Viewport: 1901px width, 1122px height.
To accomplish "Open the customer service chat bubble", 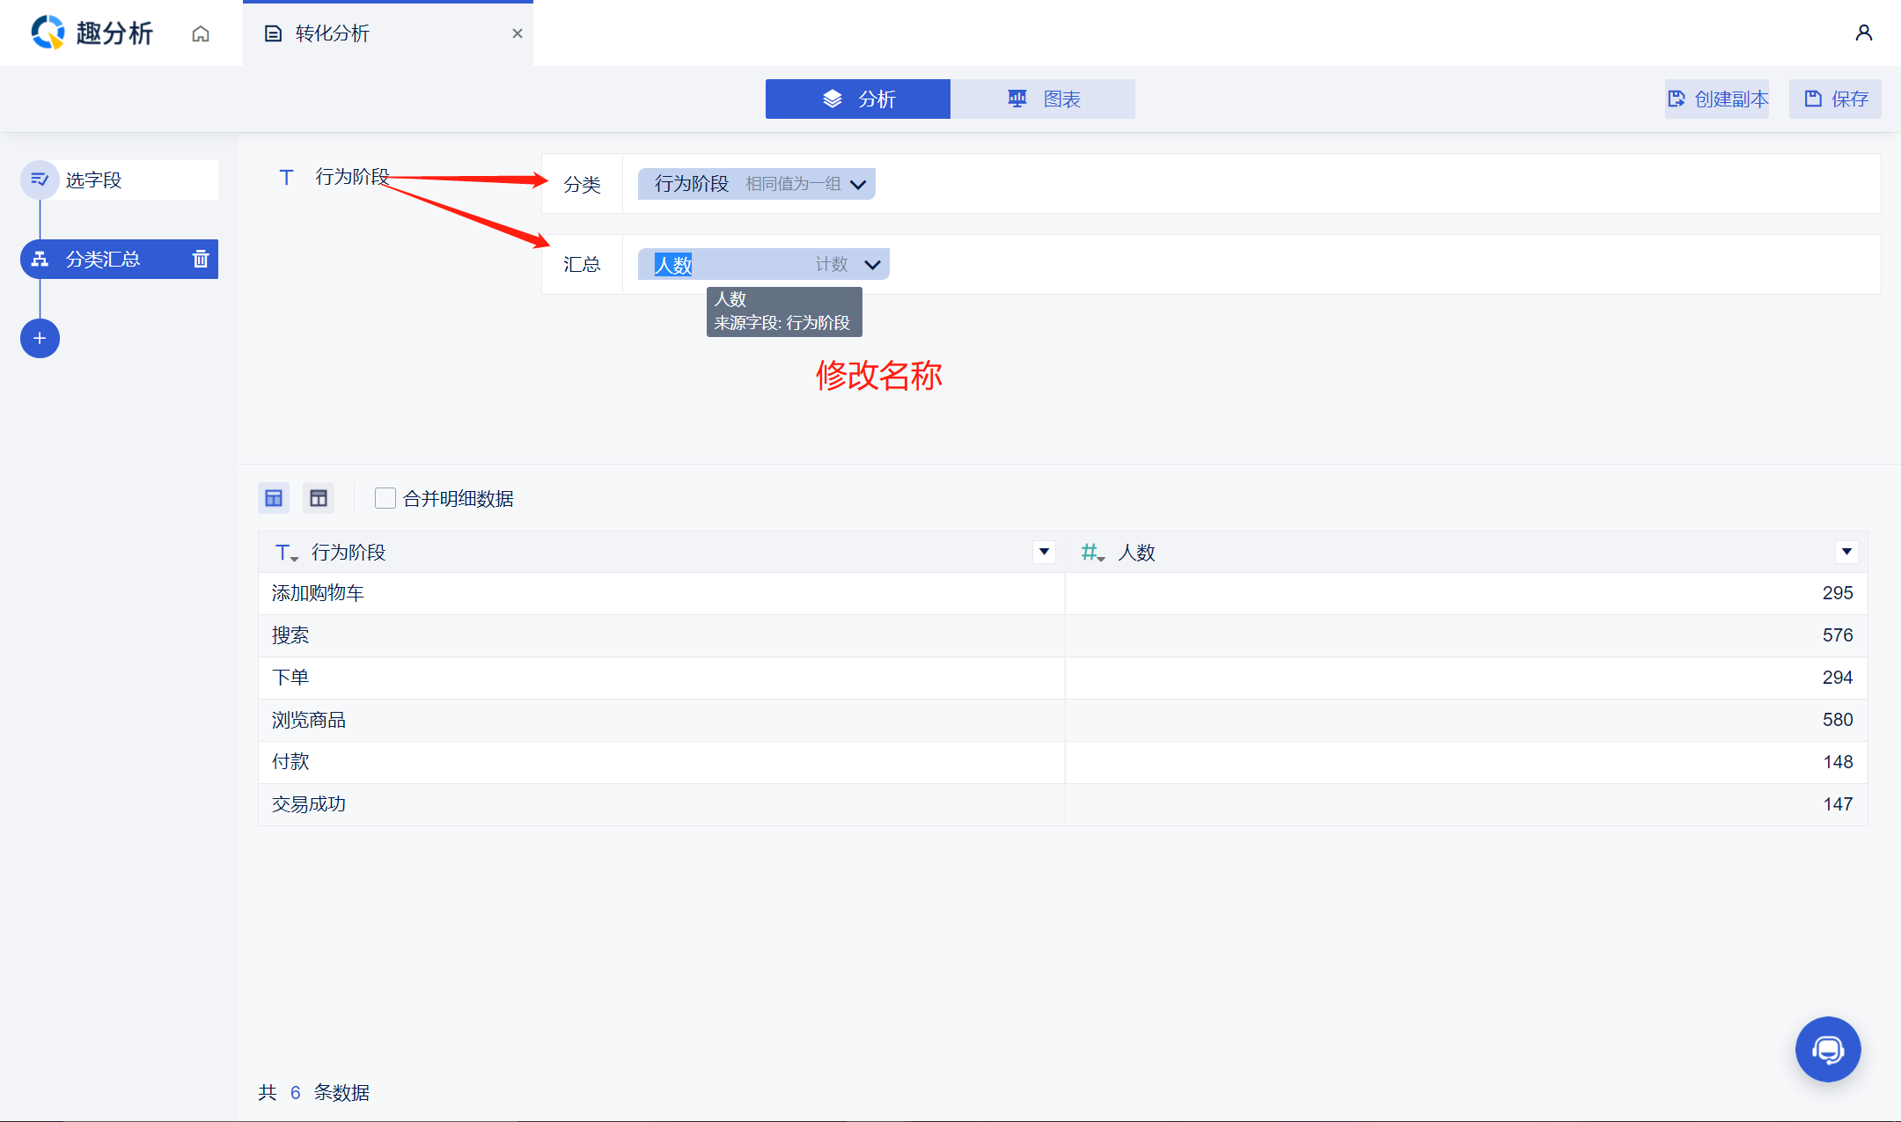I will point(1827,1049).
